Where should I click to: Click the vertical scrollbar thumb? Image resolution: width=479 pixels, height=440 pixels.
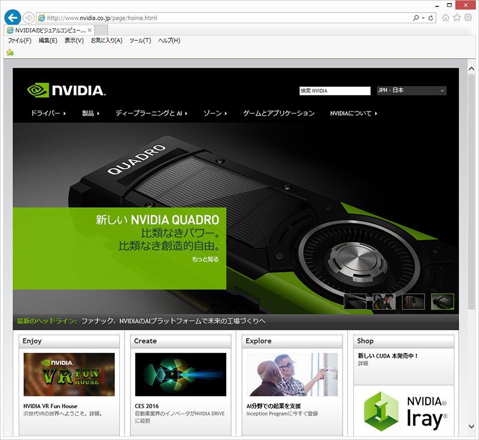(471, 191)
